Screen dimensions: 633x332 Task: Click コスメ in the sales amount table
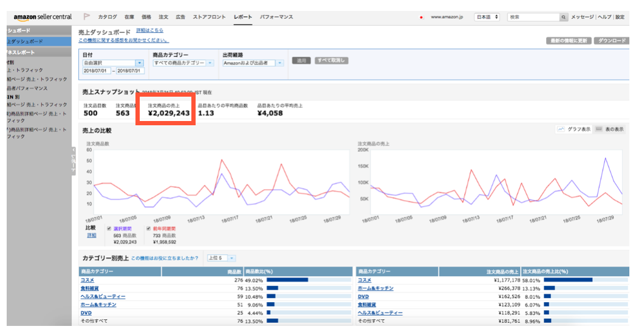(364, 280)
